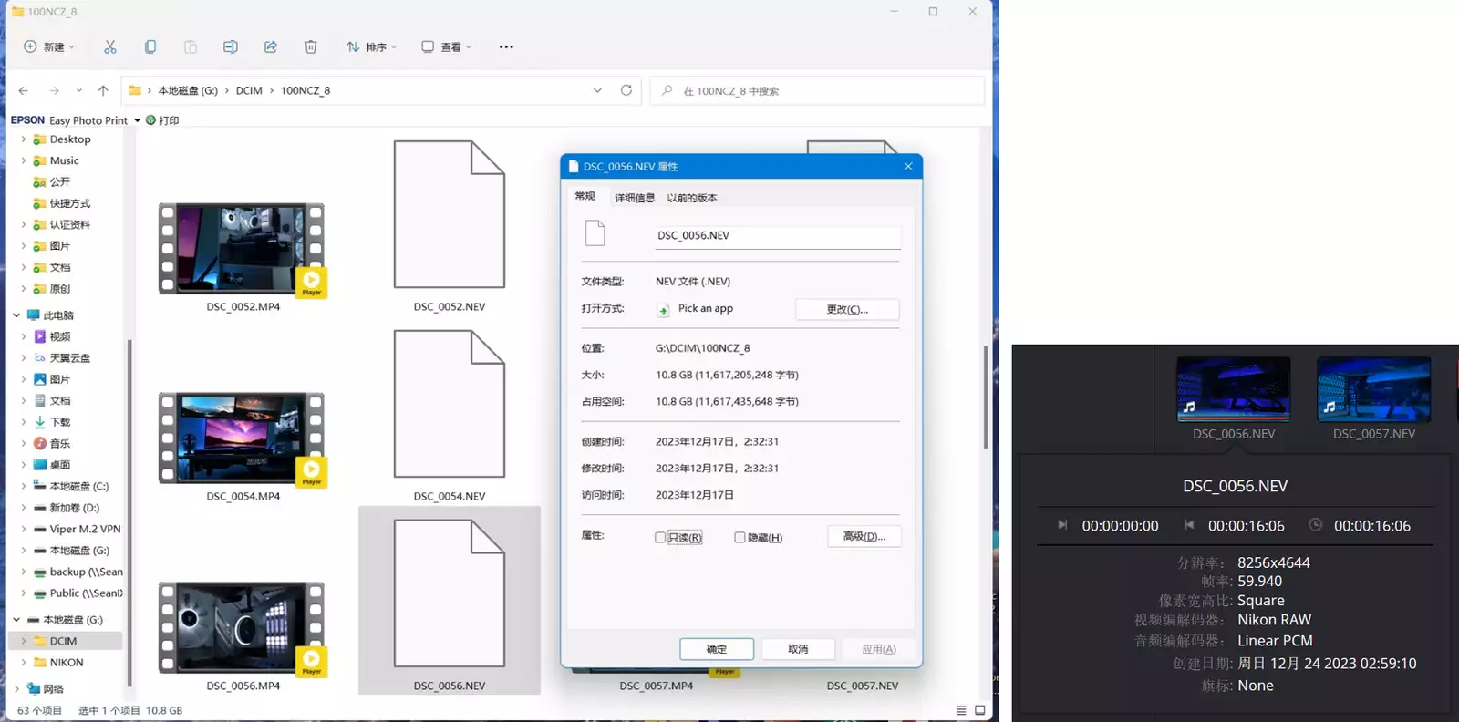Click the Cancel button in dialog
This screenshot has height=722, width=1459.
pyautogui.click(x=798, y=649)
